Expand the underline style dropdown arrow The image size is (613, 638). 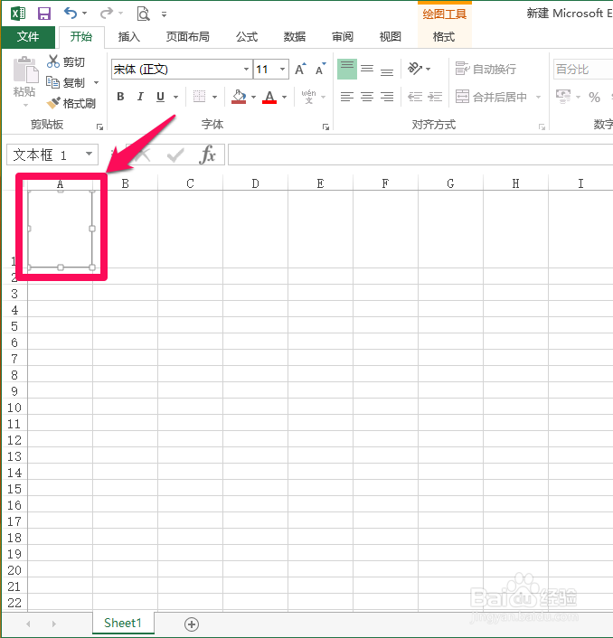point(175,98)
